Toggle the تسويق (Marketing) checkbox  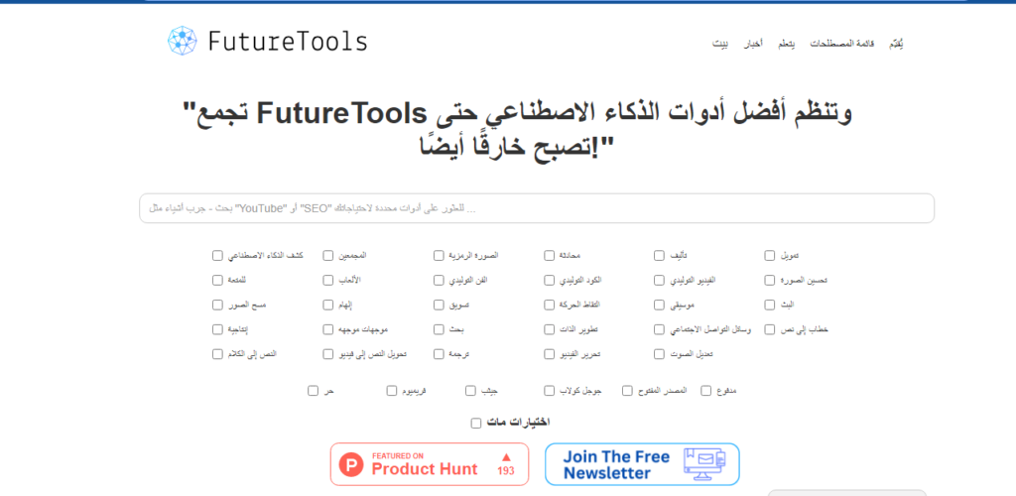point(439,305)
